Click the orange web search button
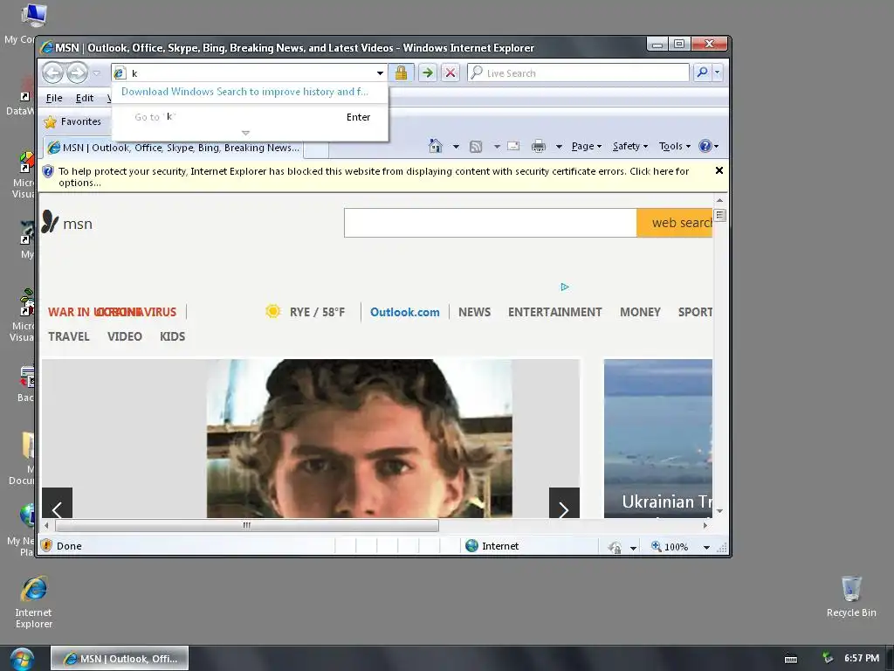The height and width of the screenshot is (671, 894). (675, 223)
